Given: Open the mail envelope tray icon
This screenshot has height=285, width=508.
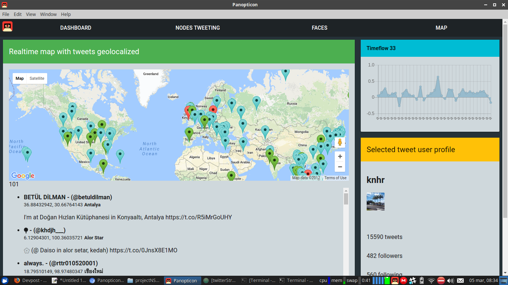Looking at the screenshot, I should pos(460,281).
